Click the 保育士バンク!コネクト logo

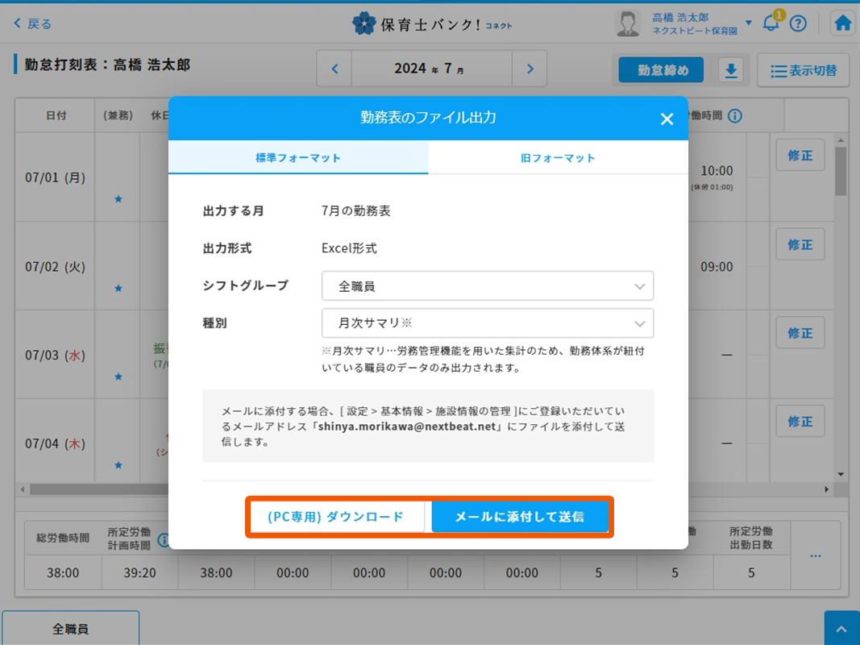430,23
